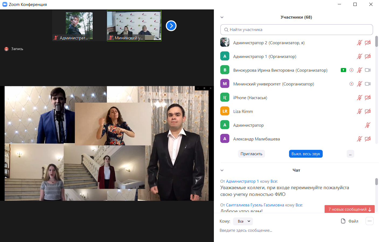Click the chat message input field
The image size is (379, 242).
(x=269, y=230)
